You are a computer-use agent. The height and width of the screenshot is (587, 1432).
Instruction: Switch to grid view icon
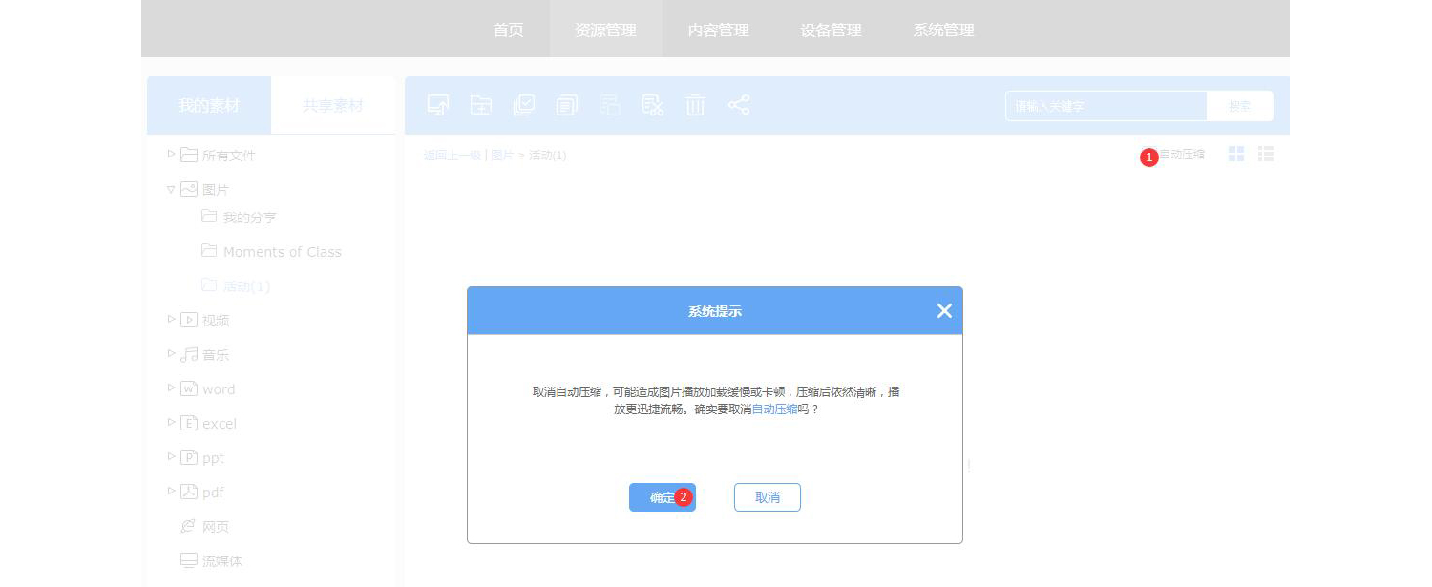coord(1236,154)
